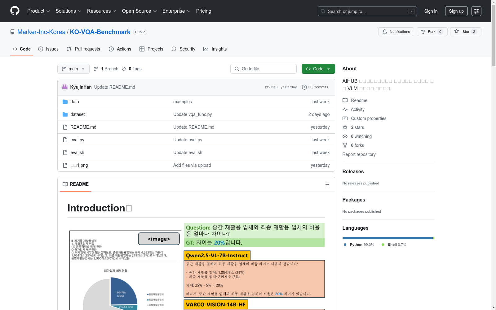
Task: Click the Pricing link
Action: coord(204,11)
